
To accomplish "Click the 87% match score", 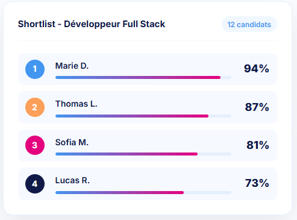I will pos(257,107).
